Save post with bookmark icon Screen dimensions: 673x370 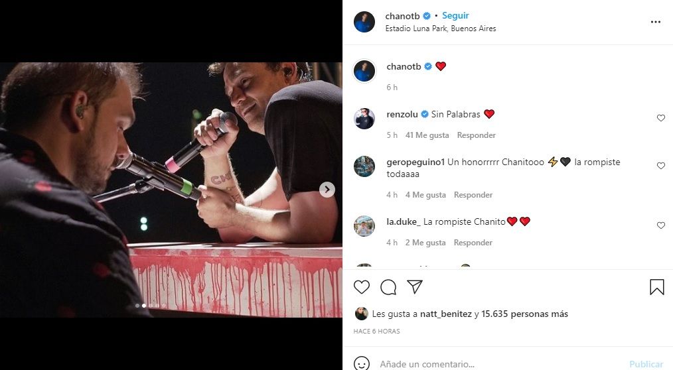pos(656,287)
